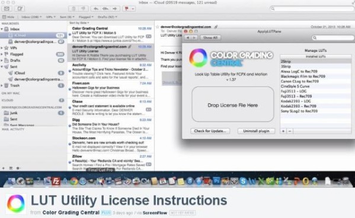Click the gear action icon at sidebar bottom

tap(18, 168)
